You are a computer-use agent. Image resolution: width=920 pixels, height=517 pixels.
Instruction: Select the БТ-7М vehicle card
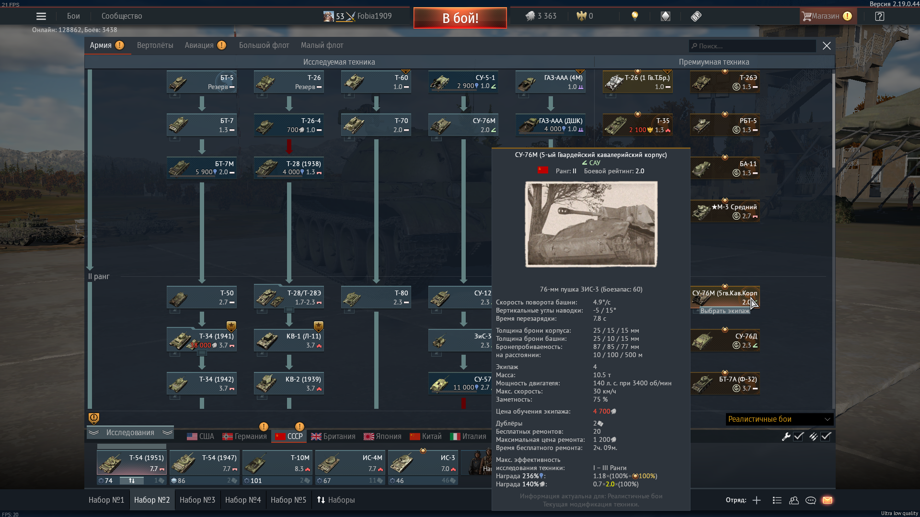tap(202, 168)
